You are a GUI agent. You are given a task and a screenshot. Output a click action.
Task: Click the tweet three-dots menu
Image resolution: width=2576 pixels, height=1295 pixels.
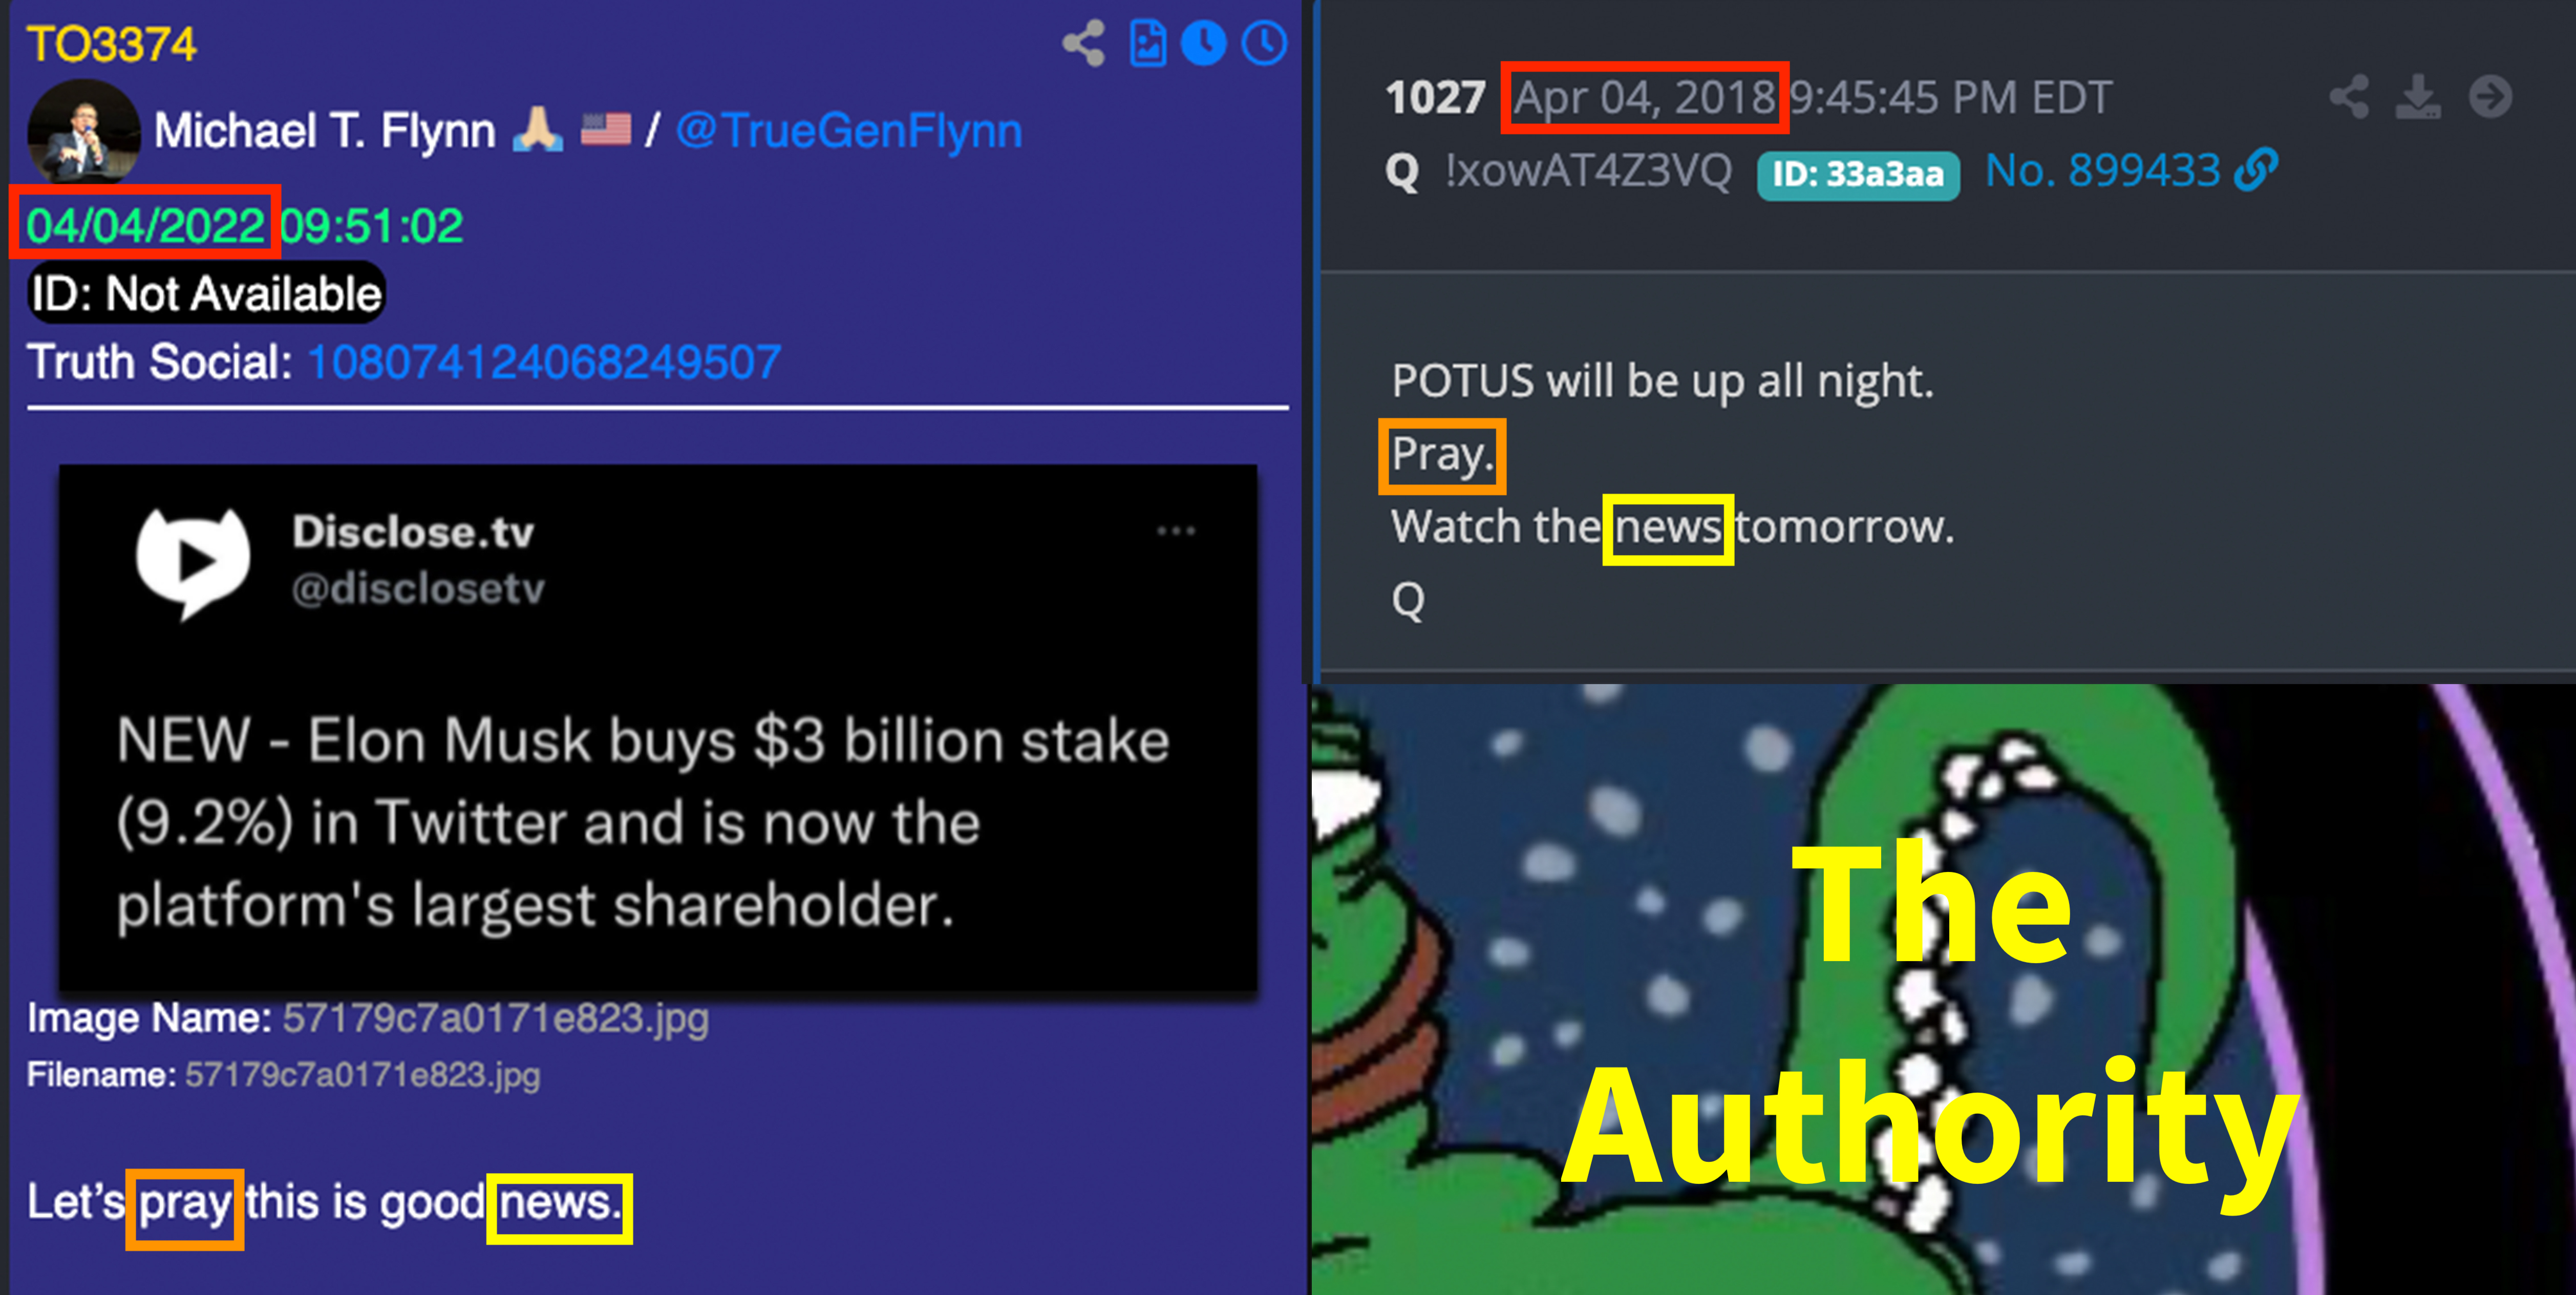coord(1176,531)
